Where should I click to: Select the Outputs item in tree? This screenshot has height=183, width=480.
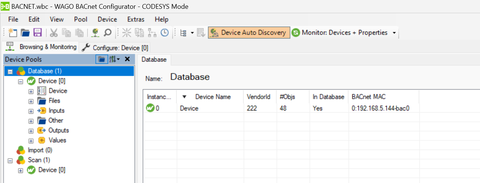click(x=59, y=130)
